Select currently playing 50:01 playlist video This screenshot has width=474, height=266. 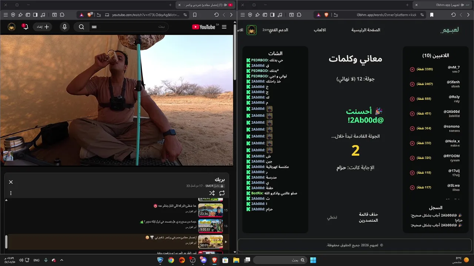pos(118,242)
